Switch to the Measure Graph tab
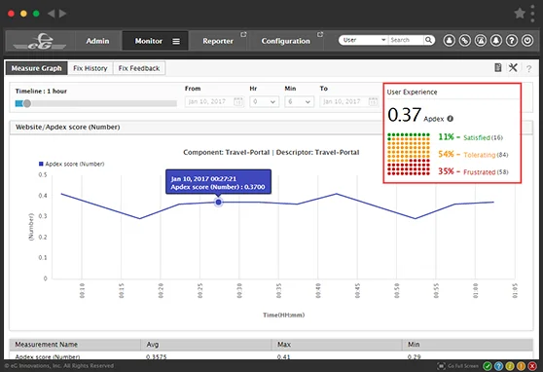The height and width of the screenshot is (372, 543). tap(36, 68)
